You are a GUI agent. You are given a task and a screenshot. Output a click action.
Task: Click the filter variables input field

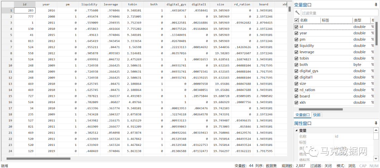339,13
